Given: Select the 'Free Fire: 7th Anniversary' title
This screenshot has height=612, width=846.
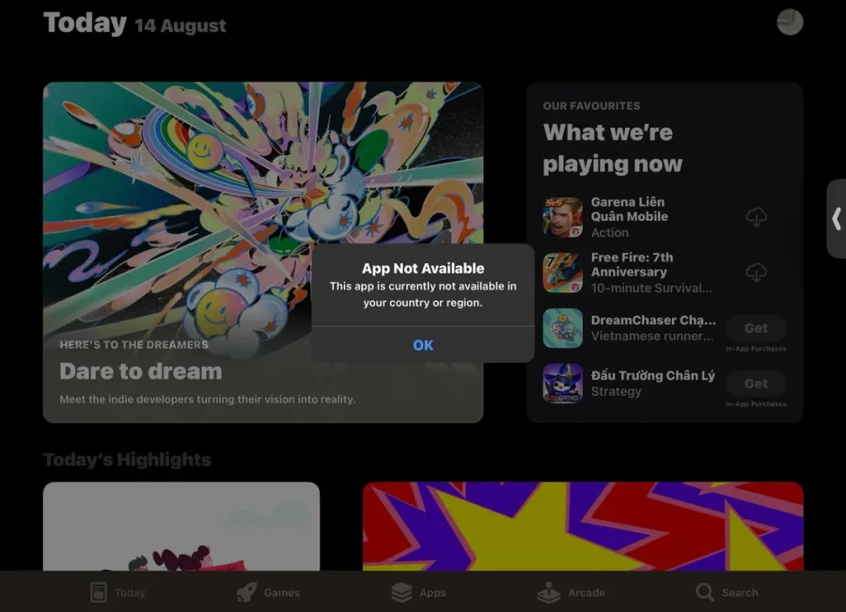Looking at the screenshot, I should pyautogui.click(x=632, y=264).
